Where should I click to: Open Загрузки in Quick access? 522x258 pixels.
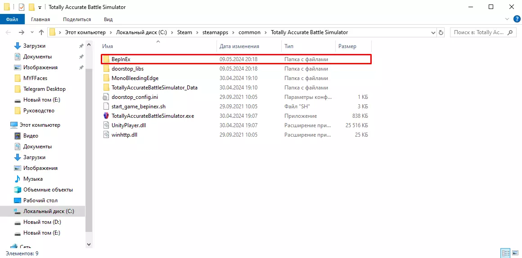click(34, 46)
